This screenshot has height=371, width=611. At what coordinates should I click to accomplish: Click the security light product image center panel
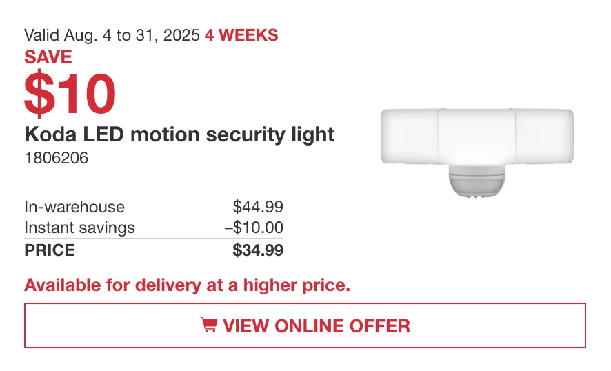pos(477,137)
